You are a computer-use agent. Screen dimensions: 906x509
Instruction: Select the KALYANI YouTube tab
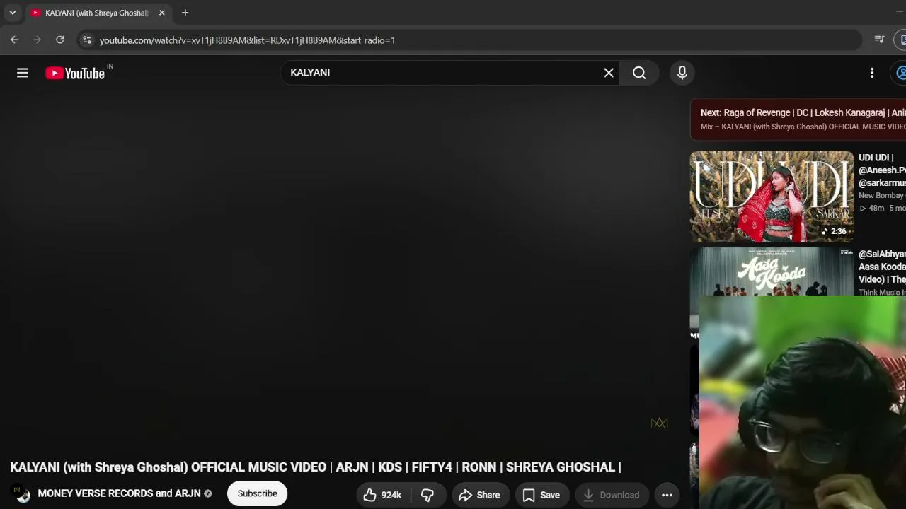pyautogui.click(x=98, y=13)
